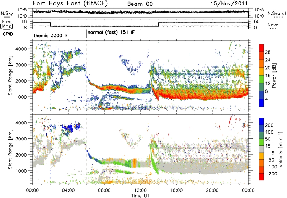Click the "CPID" row label

(x=8, y=34)
